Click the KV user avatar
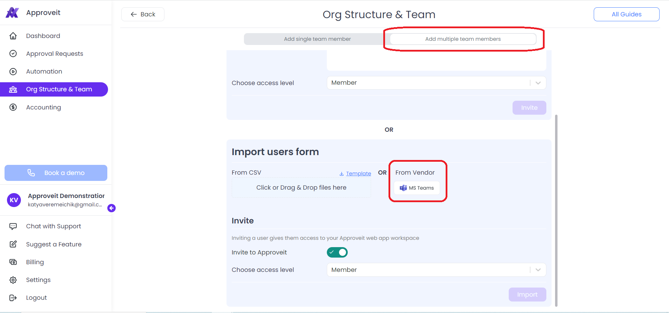The image size is (669, 313). (14, 200)
